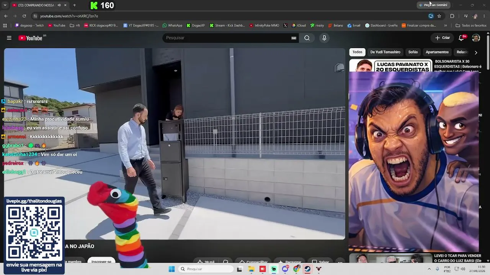Go back in the browser
Screen dimensions: 490x275
coord(6,16)
